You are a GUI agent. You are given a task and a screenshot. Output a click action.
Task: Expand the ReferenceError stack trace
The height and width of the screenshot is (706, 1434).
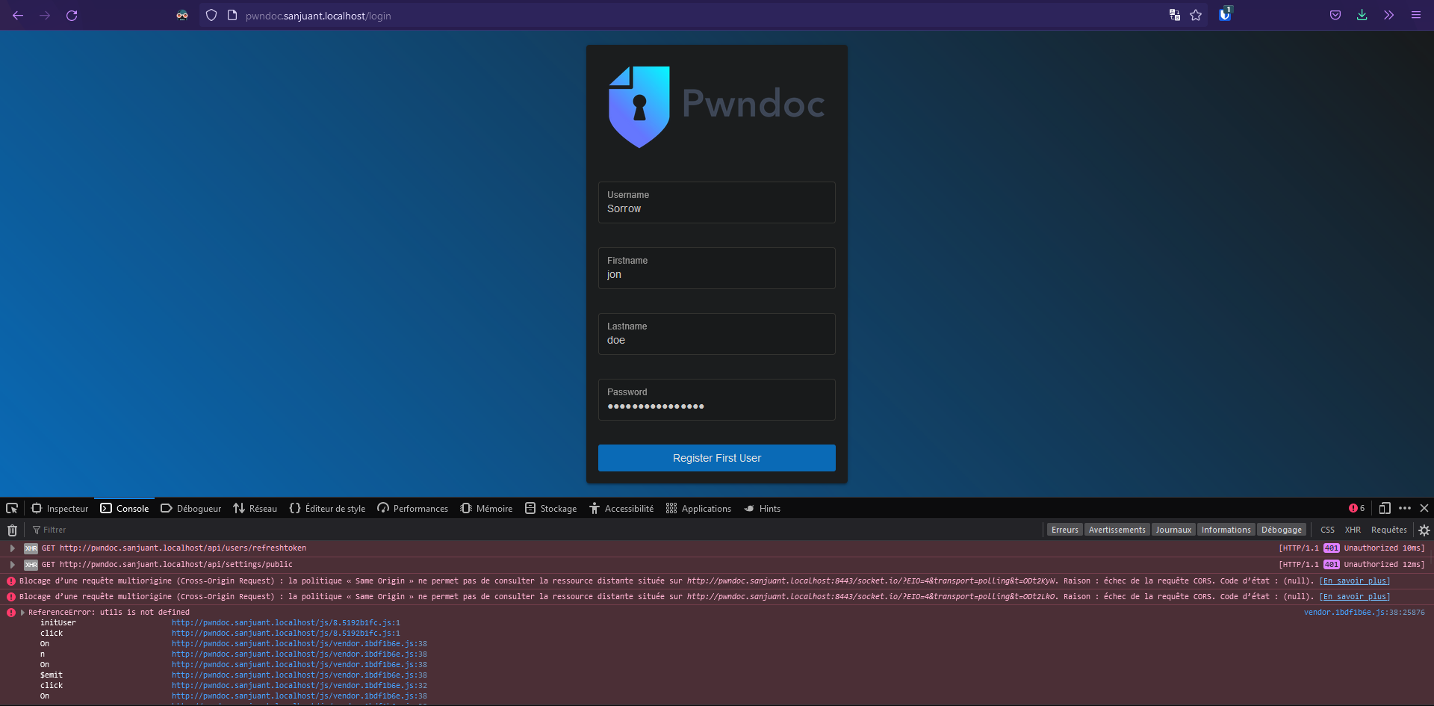point(23,612)
